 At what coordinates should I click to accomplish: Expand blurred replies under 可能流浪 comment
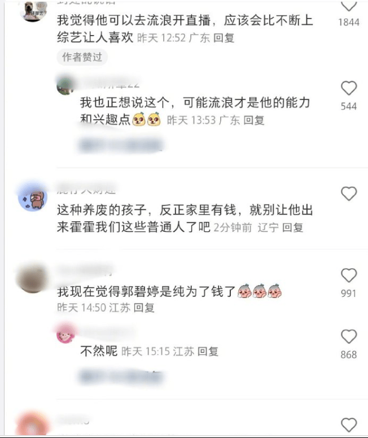pos(121,145)
